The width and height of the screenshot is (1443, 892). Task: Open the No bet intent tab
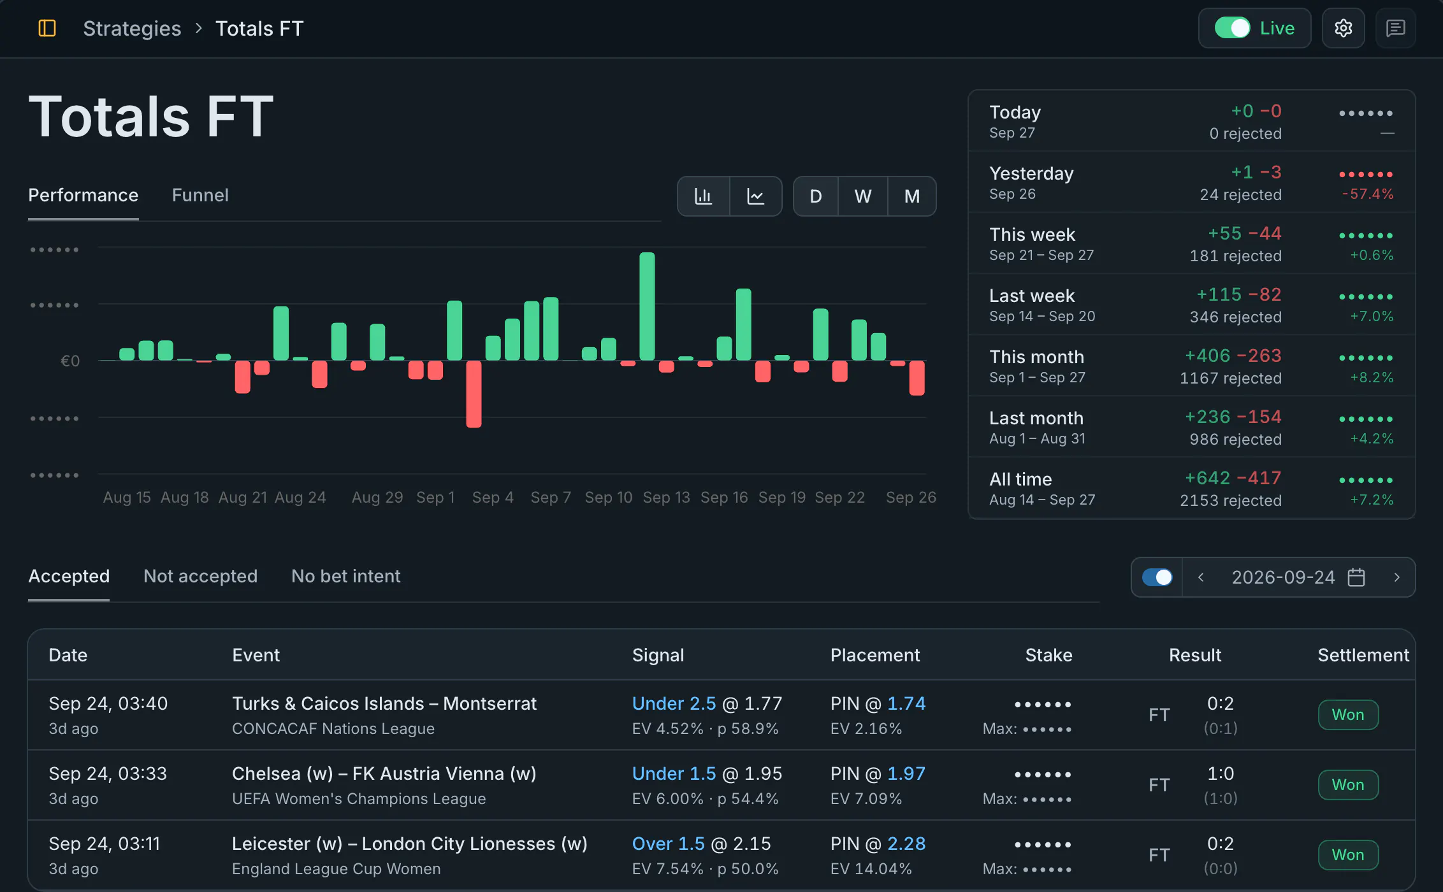(x=345, y=576)
